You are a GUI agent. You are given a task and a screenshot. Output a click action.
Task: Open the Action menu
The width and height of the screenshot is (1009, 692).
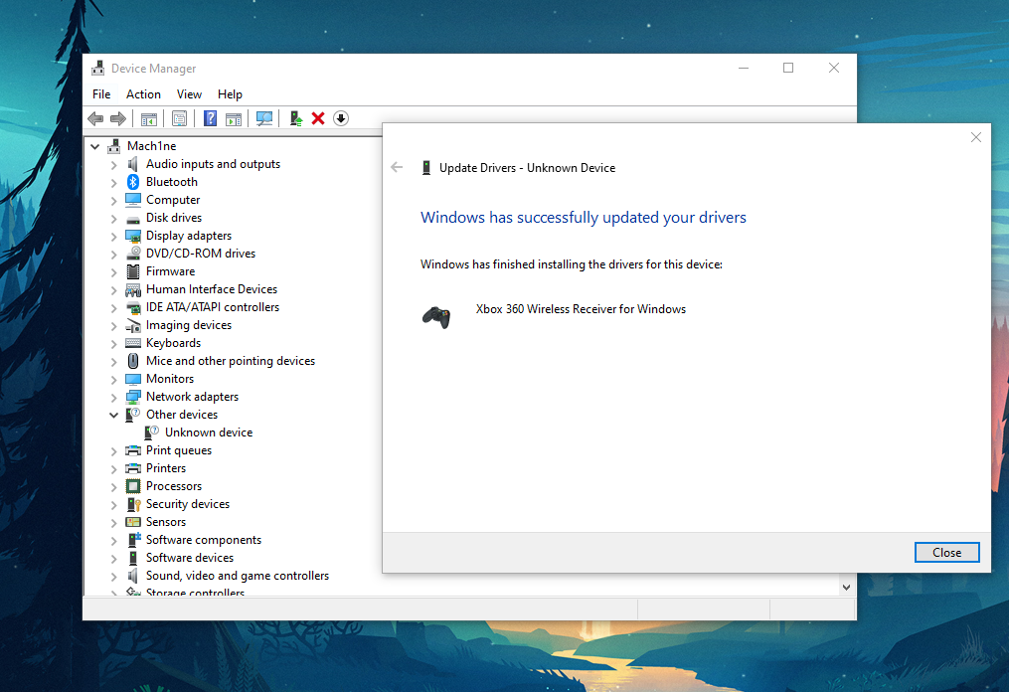click(x=143, y=94)
